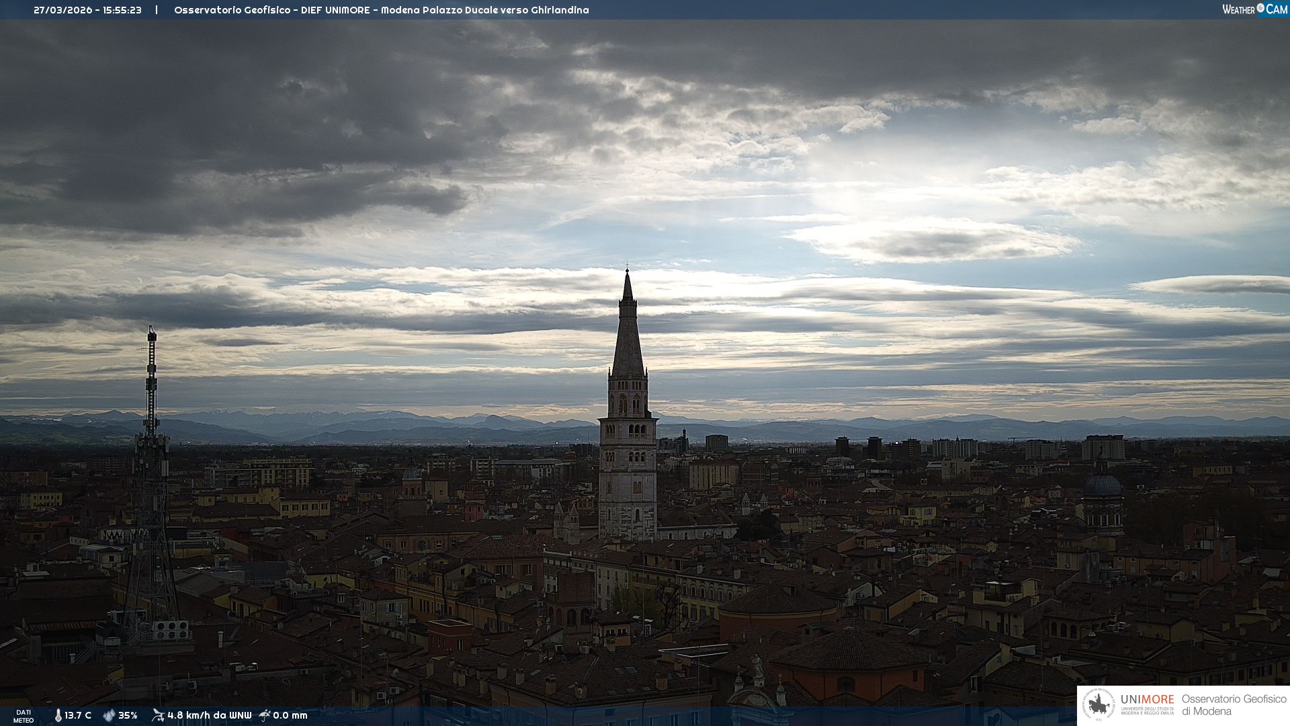1290x726 pixels.
Task: Click the rain umbrella precipitation icon
Action: 265,715
